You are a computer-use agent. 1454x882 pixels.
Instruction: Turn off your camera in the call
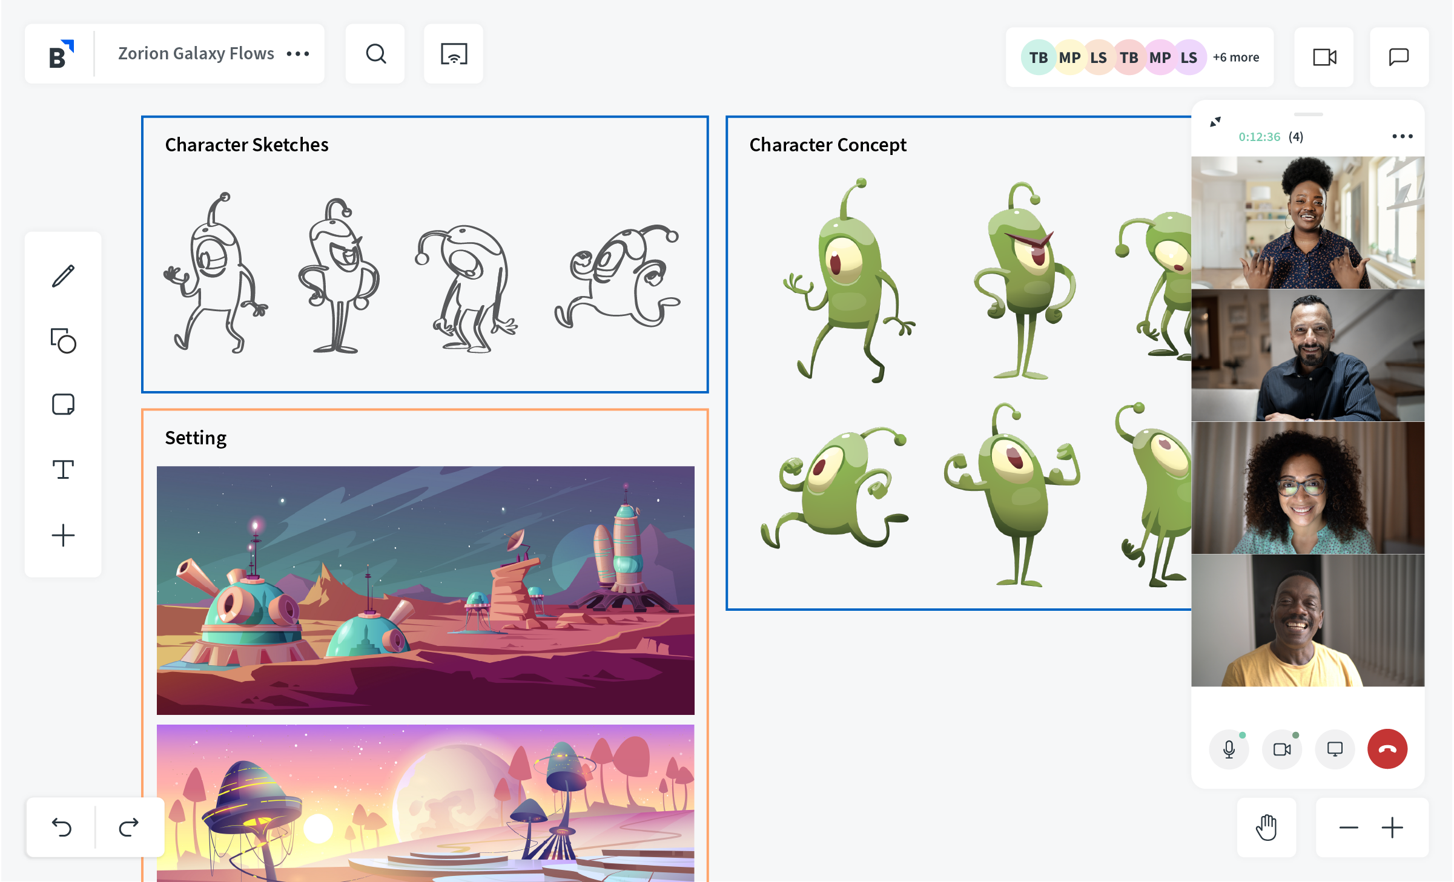1281,749
